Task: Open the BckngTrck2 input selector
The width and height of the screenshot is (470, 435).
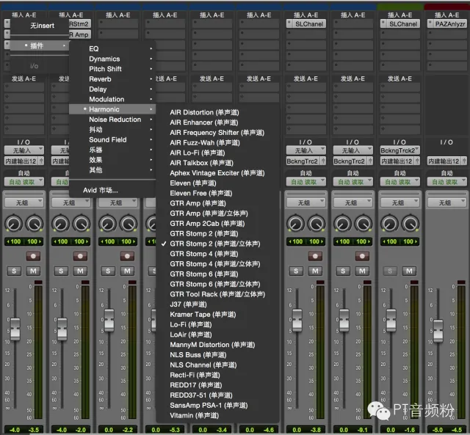Action: [399, 150]
